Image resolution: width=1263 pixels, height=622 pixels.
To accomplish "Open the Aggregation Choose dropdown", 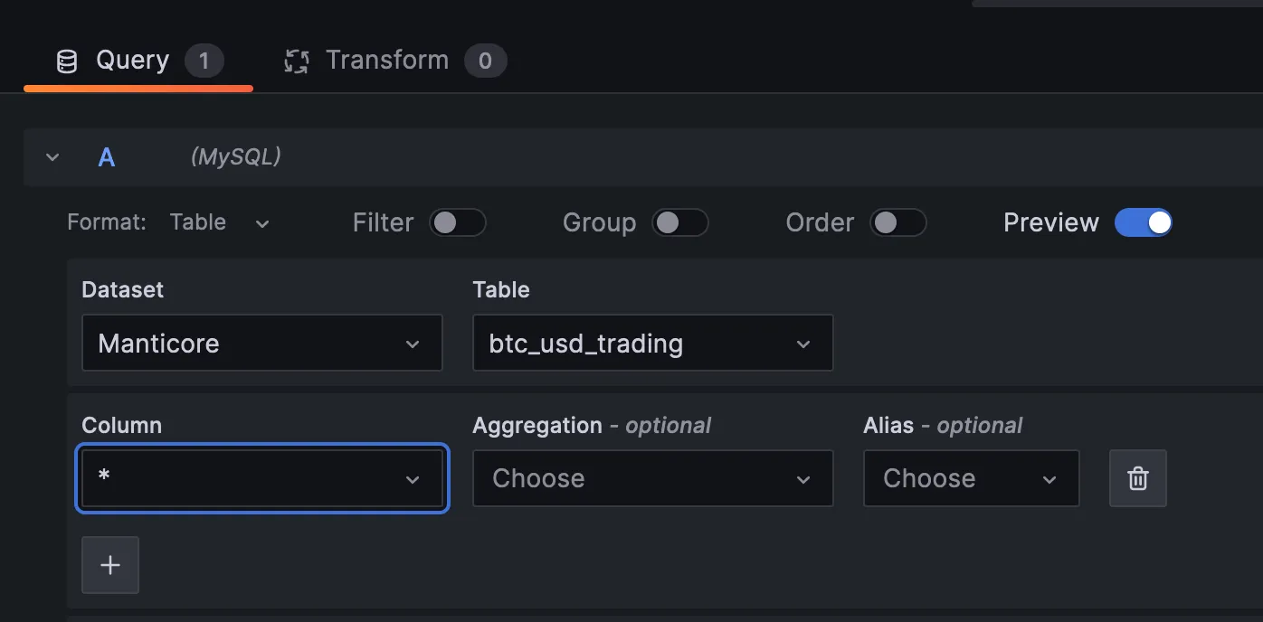I will (x=652, y=478).
